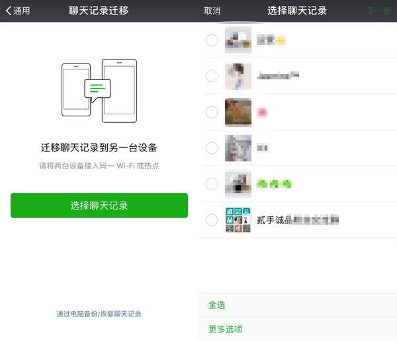Tap the back chevron next to 通用
The width and height of the screenshot is (397, 341).
point(9,11)
